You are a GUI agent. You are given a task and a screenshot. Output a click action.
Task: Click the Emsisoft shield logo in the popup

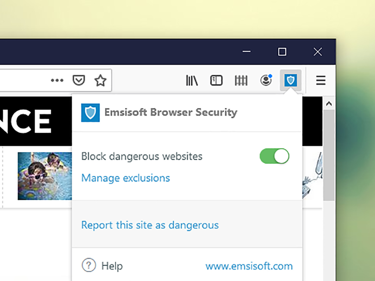click(x=90, y=112)
